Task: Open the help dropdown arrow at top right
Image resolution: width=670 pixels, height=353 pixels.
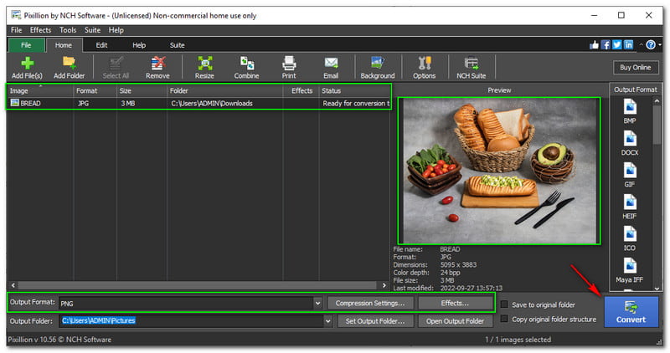Action: [661, 44]
